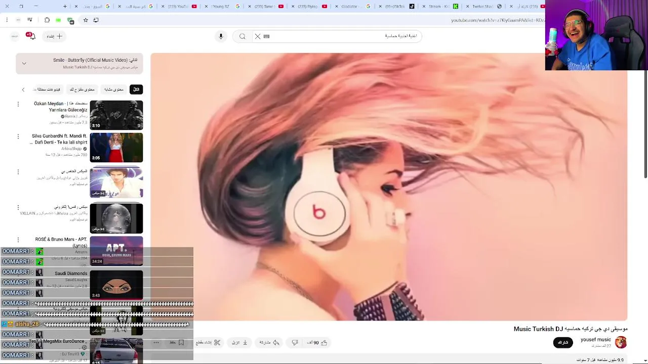Close the (235) YouTube browser tab
This screenshot has width=648, height=364.
click(x=163, y=6)
